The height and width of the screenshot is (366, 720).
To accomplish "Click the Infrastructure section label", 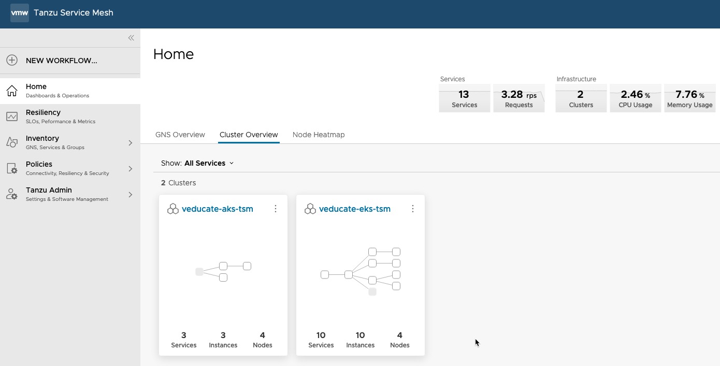I will pyautogui.click(x=577, y=79).
